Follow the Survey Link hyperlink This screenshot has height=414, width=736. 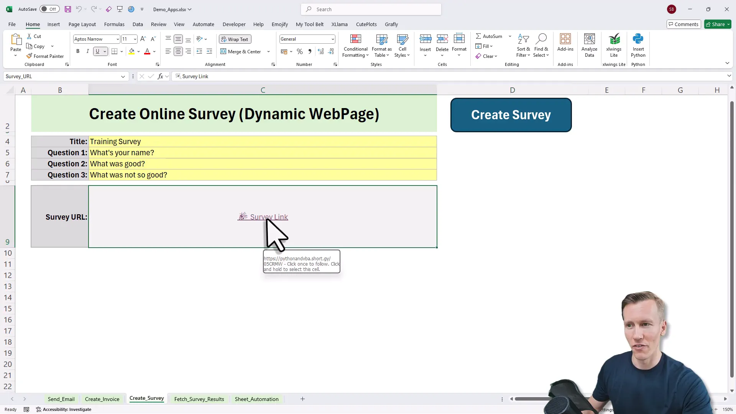(268, 217)
